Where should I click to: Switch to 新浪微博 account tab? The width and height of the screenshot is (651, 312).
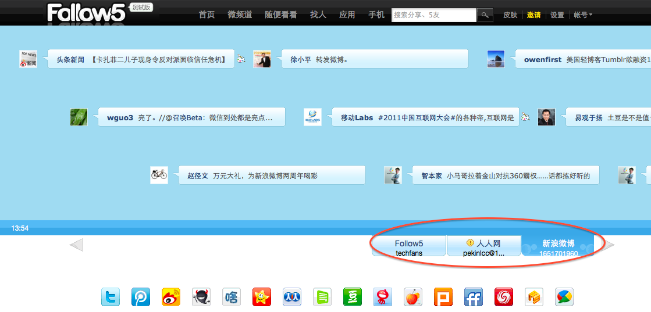[558, 246]
